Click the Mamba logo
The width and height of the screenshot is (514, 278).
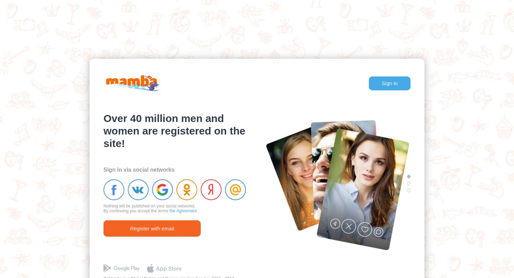132,83
